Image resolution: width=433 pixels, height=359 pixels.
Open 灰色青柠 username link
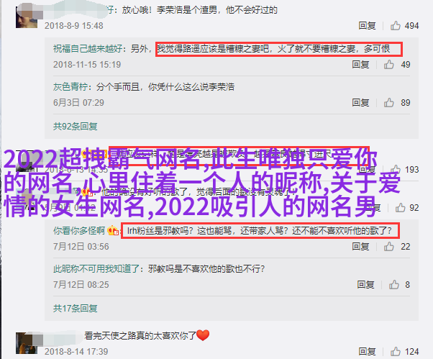pyautogui.click(x=70, y=87)
